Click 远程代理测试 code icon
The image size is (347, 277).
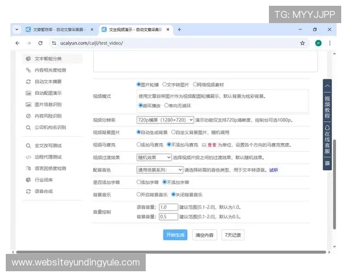(x=28, y=157)
